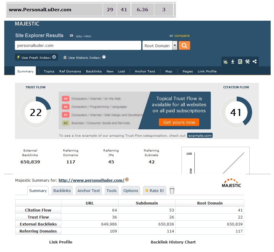
Task: Click the URL Citation Flow value 64
Action: tap(115, 210)
